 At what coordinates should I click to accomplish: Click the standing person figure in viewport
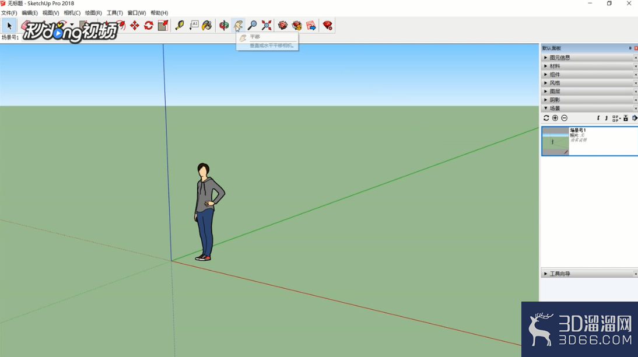pyautogui.click(x=208, y=212)
